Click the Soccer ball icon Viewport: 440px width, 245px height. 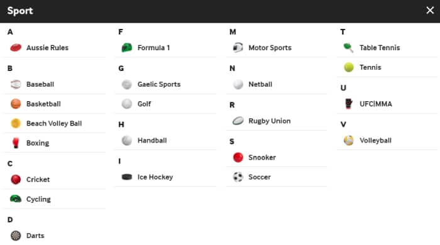(x=238, y=177)
